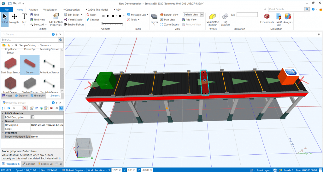Toggle properties help description button

[61, 108]
